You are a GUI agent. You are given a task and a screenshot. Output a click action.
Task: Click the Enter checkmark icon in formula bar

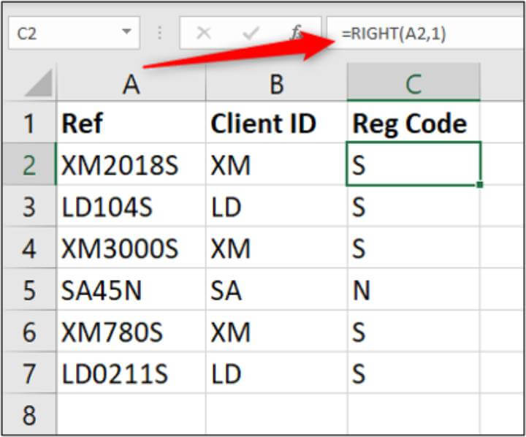tap(251, 34)
